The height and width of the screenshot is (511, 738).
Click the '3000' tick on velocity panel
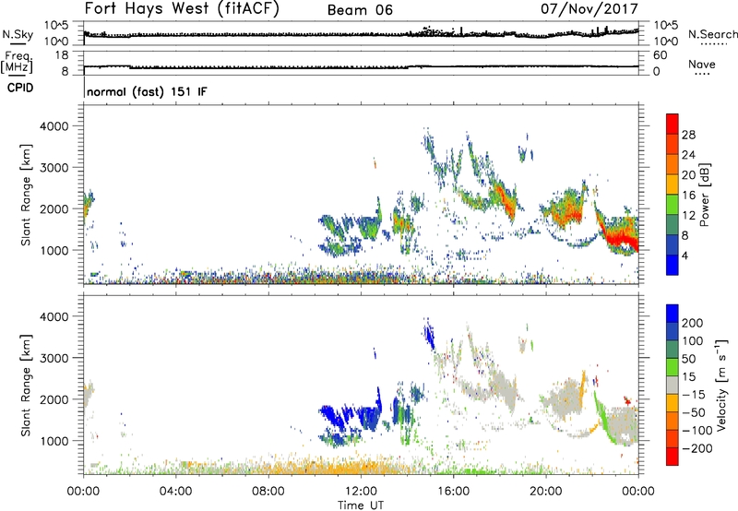54,358
